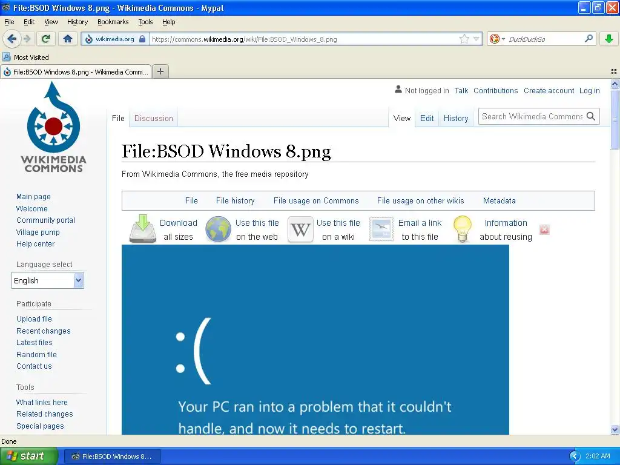Viewport: 620px width, 465px height.
Task: Click the tab groups grid icon
Action: 614,71
